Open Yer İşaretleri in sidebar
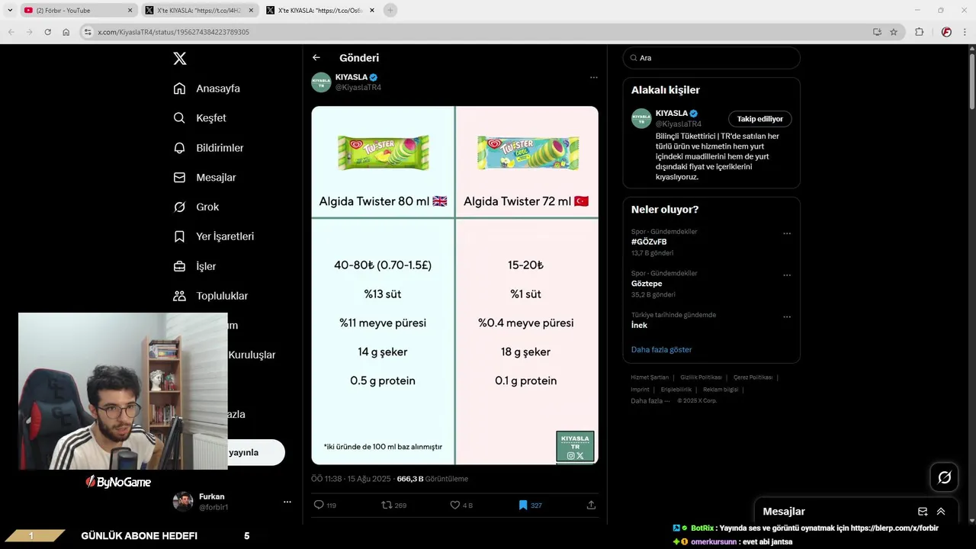The width and height of the screenshot is (976, 549). click(x=214, y=236)
